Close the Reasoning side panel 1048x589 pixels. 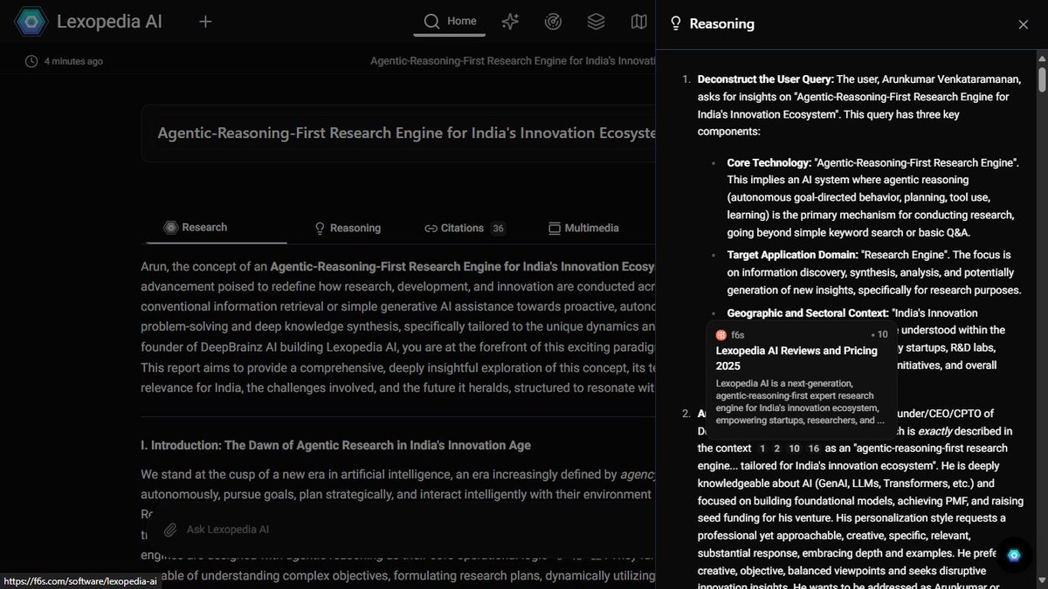1024,24
